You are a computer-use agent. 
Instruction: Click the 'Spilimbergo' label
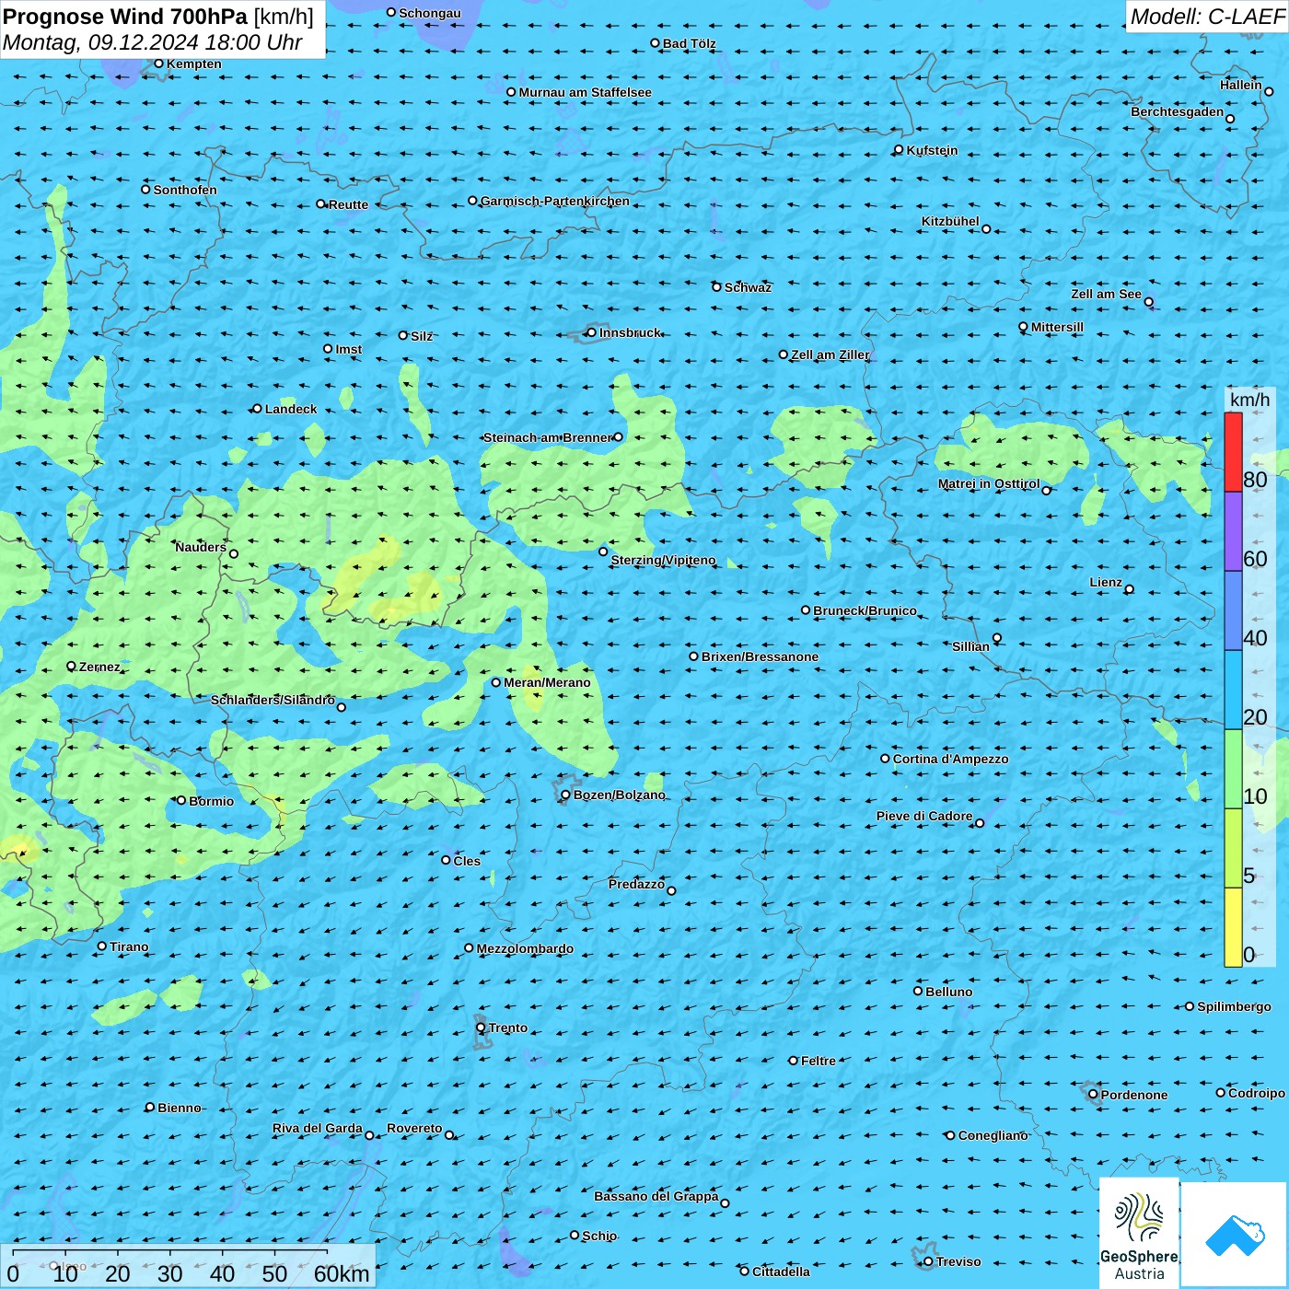coord(1234,1006)
